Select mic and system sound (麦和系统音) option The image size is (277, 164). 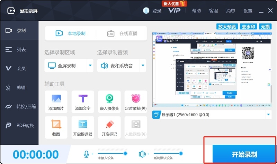pyautogui.click(x=118, y=66)
